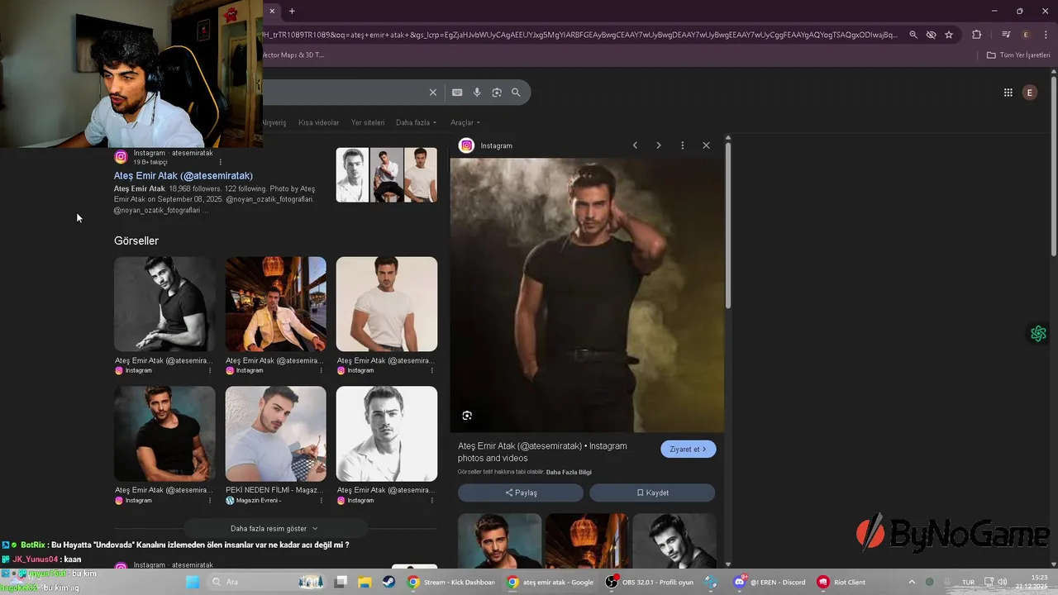The width and height of the screenshot is (1058, 595).
Task: Open File Explorer from the taskbar
Action: (x=365, y=582)
